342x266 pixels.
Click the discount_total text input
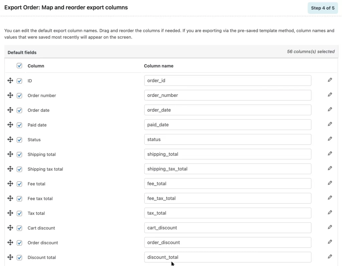(227, 257)
